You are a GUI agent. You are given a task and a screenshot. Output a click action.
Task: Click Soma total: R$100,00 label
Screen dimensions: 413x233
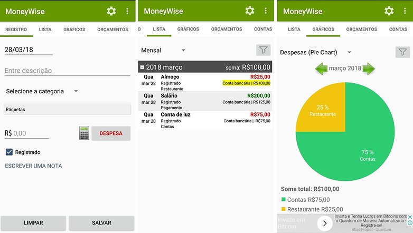click(x=310, y=189)
